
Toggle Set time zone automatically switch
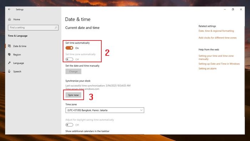[x=69, y=59]
